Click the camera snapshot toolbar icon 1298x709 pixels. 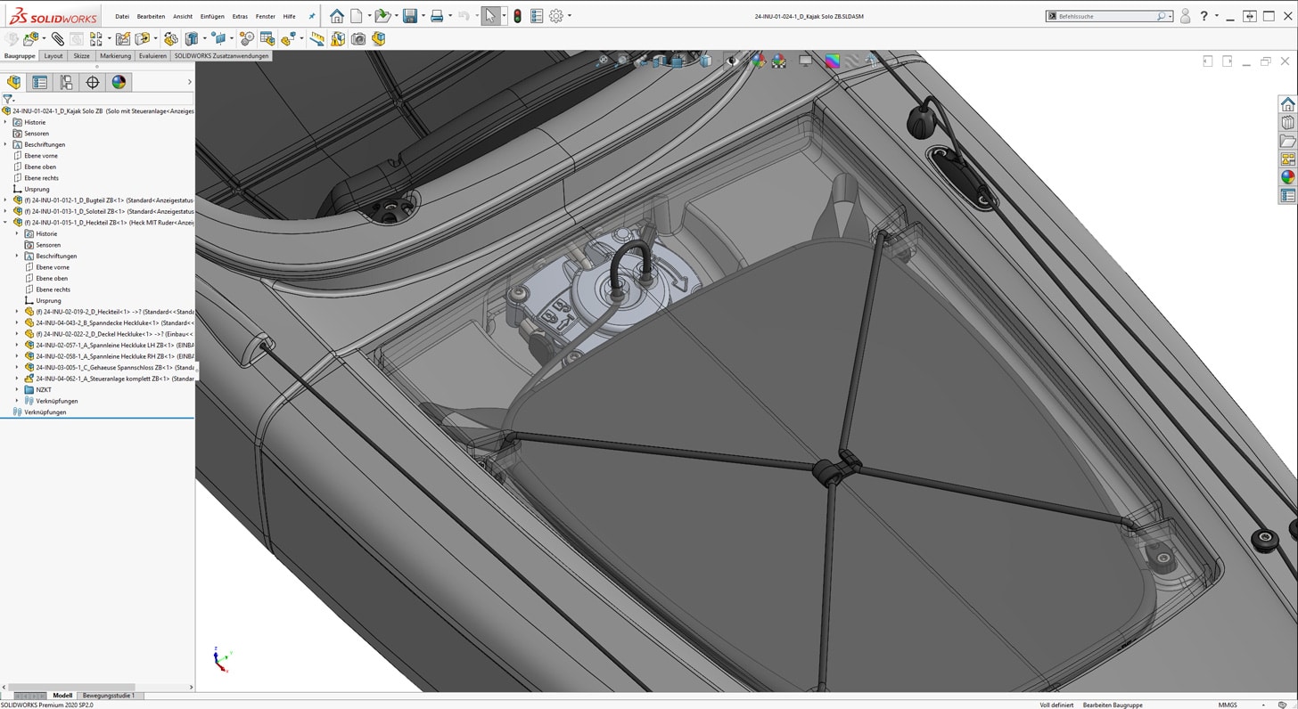(x=358, y=39)
